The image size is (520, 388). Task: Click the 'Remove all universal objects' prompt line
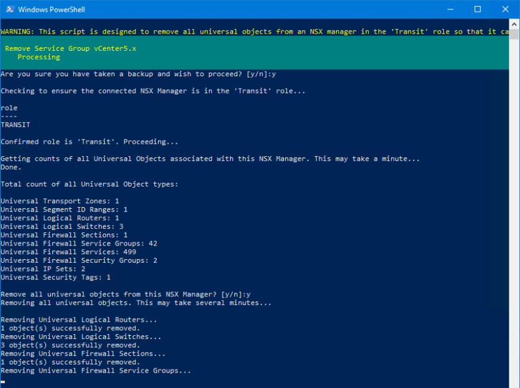pos(125,294)
